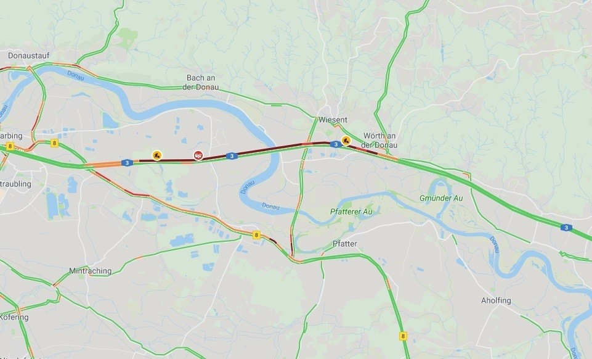592x359 pixels.
Task: Select the Wörth an der Donau label
Action: [379, 140]
